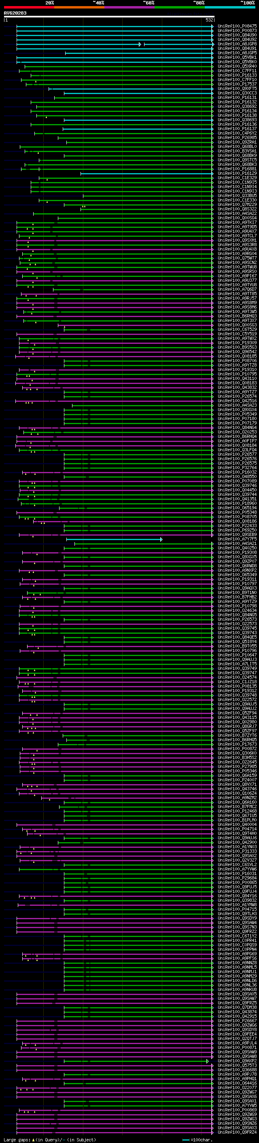Click the arrowhead ending the A7Y7F5 alignment
Screen dimensions: 259x1143
(x=162, y=539)
